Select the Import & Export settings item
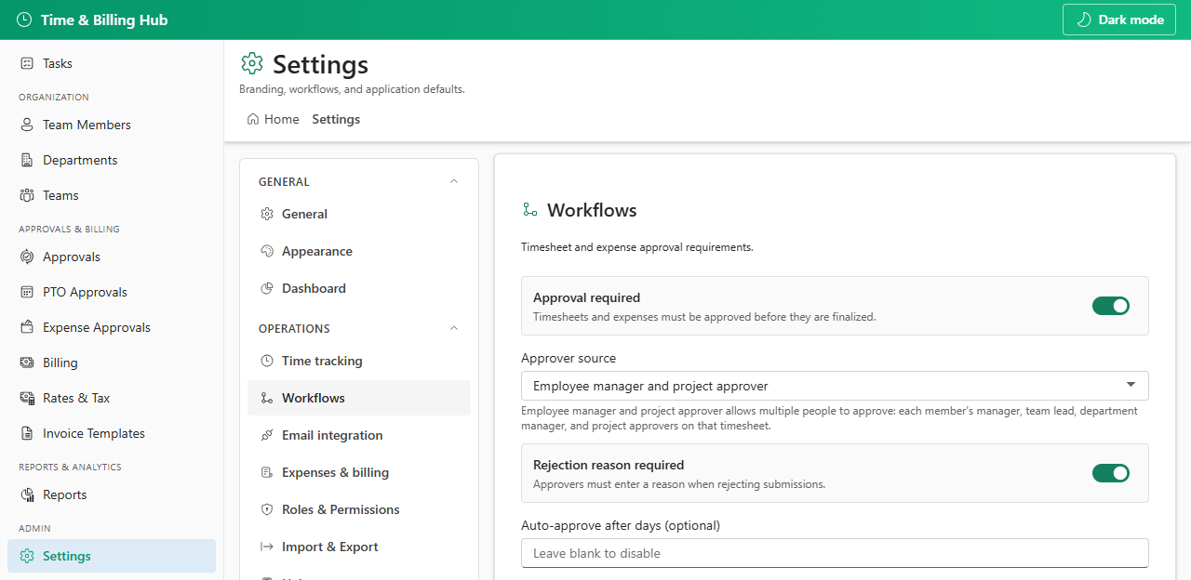Viewport: 1191px width, 580px height. click(x=359, y=547)
